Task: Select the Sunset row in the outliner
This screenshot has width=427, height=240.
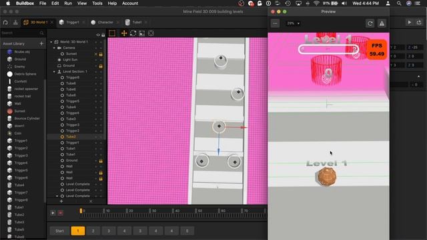Action: click(71, 54)
